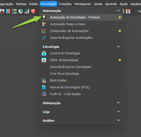Viewport: 141px width, 137px height.
Task: Open Central de Estratégias
Action: [81, 53]
